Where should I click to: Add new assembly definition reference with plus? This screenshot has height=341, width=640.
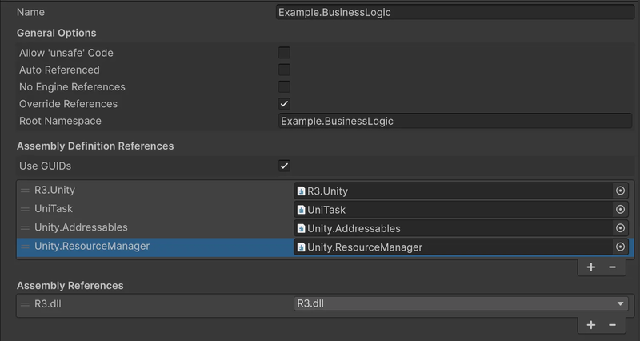click(591, 267)
